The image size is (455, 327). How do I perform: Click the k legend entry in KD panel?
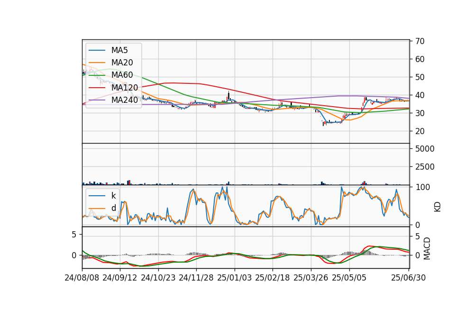(113, 196)
